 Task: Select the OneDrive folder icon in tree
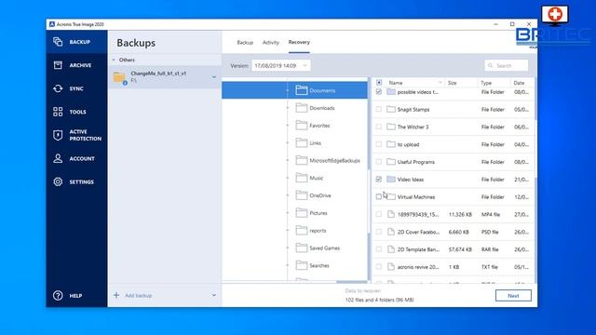pos(302,195)
